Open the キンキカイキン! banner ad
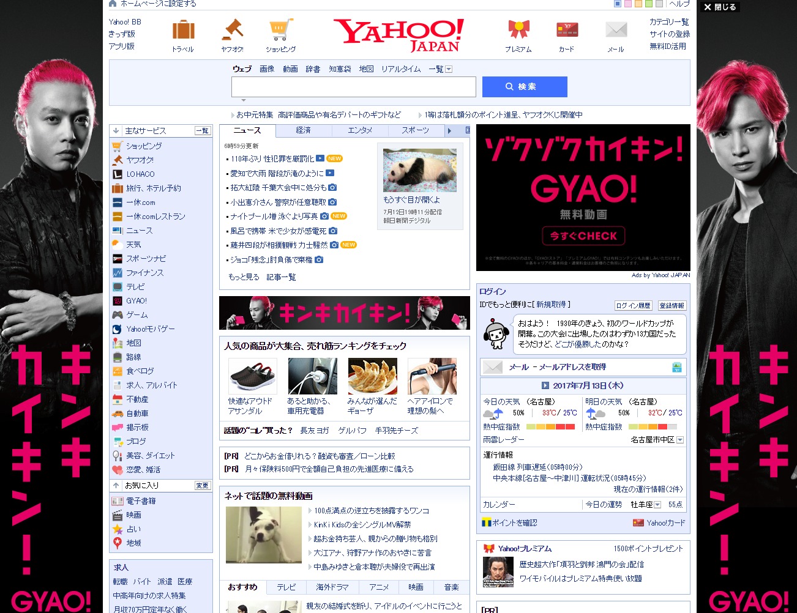The image size is (797, 613). tap(345, 313)
